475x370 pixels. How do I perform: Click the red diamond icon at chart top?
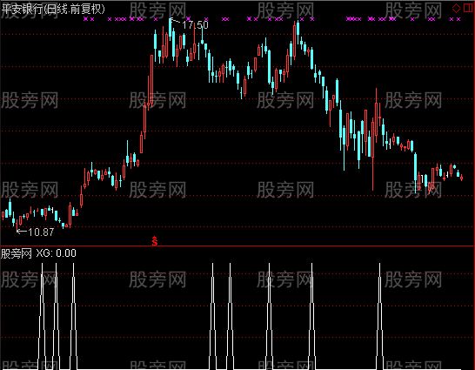(x=456, y=8)
